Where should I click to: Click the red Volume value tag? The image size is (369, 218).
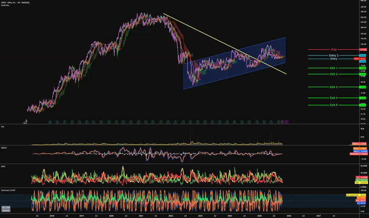359,143
